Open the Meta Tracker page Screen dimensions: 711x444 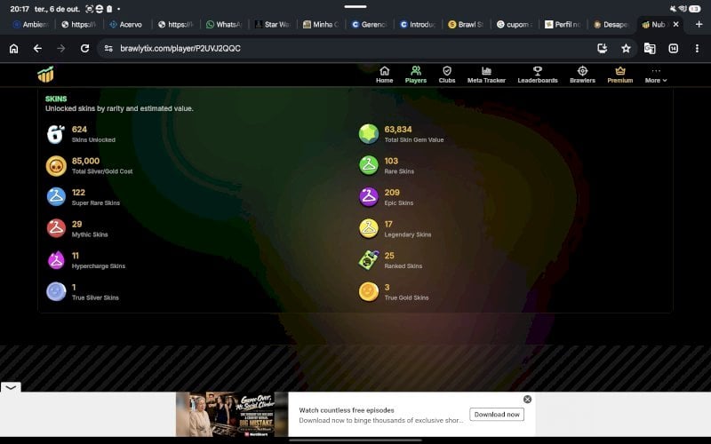pyautogui.click(x=486, y=75)
